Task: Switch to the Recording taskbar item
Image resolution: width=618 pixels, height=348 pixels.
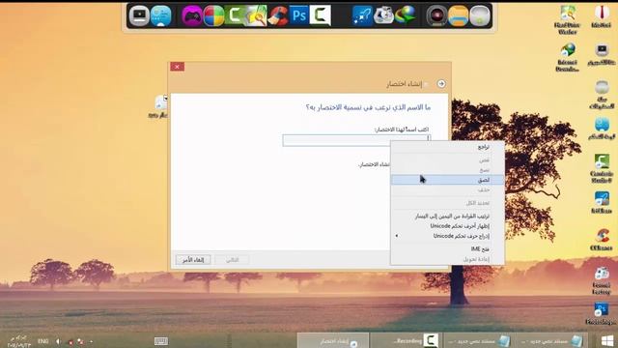Action: (x=406, y=340)
